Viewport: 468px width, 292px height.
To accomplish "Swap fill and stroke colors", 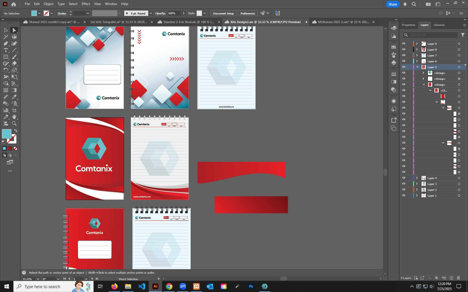I will tap(16, 131).
